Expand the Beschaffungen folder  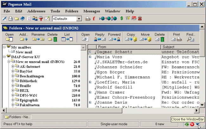pos(13,76)
